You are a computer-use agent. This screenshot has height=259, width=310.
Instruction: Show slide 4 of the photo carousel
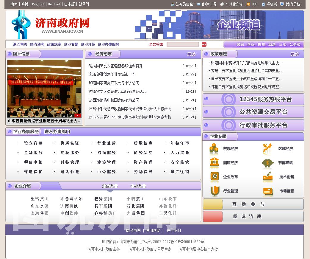click(x=78, y=116)
